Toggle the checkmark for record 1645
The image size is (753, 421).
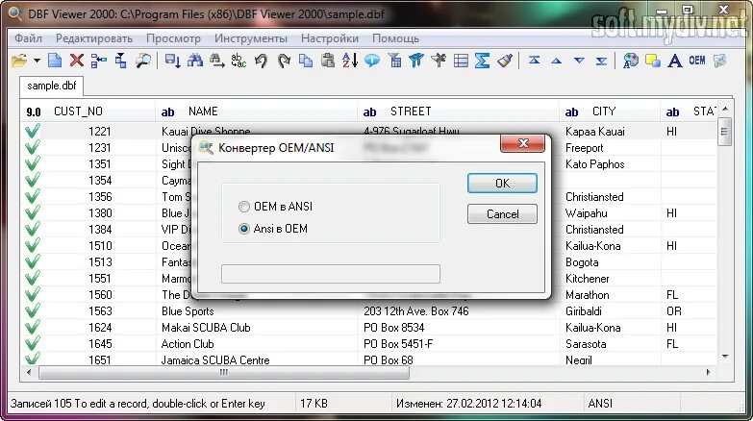(x=33, y=343)
